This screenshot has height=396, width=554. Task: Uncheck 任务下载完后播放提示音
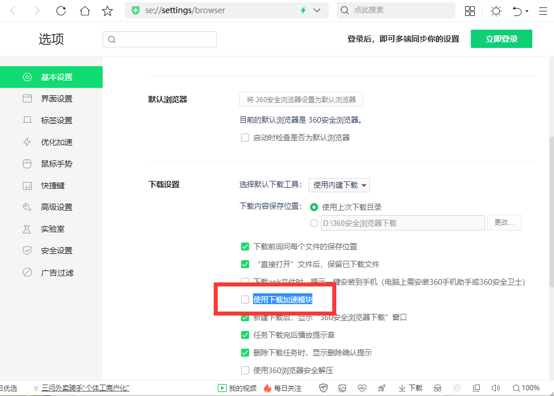(x=245, y=335)
